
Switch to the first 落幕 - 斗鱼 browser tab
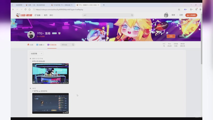36,5
